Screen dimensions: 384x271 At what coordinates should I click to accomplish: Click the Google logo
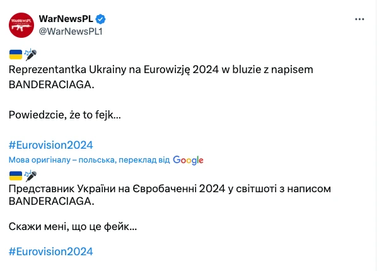click(x=188, y=160)
